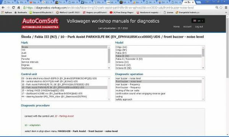Screen dimensions: 229x137
Task: Click Control unit list scroll down arrow
Action: (109, 99)
